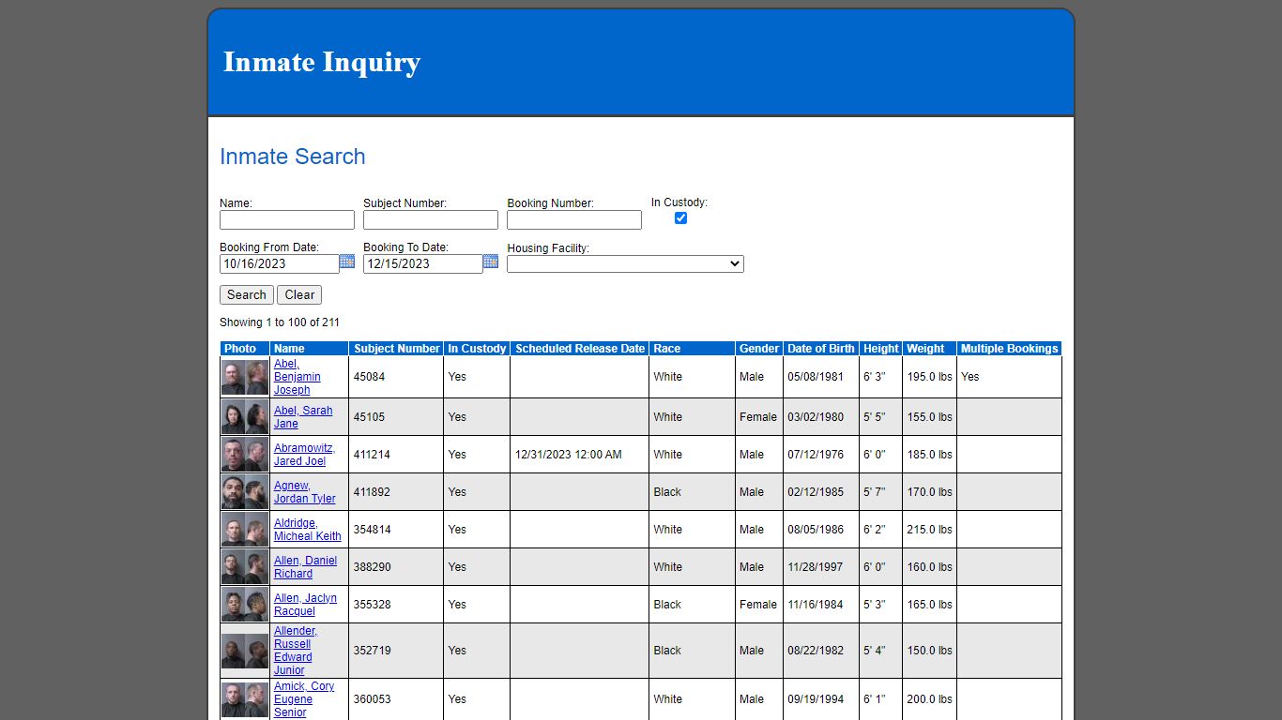Edit the Booking To Date field
Viewport: 1282px width, 720px height.
pyautogui.click(x=423, y=263)
